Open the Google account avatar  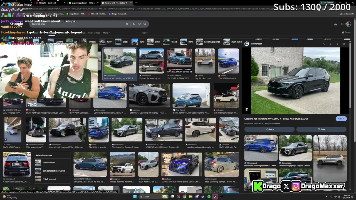348,24
